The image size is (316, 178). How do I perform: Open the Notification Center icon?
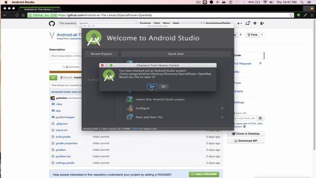[309, 2]
